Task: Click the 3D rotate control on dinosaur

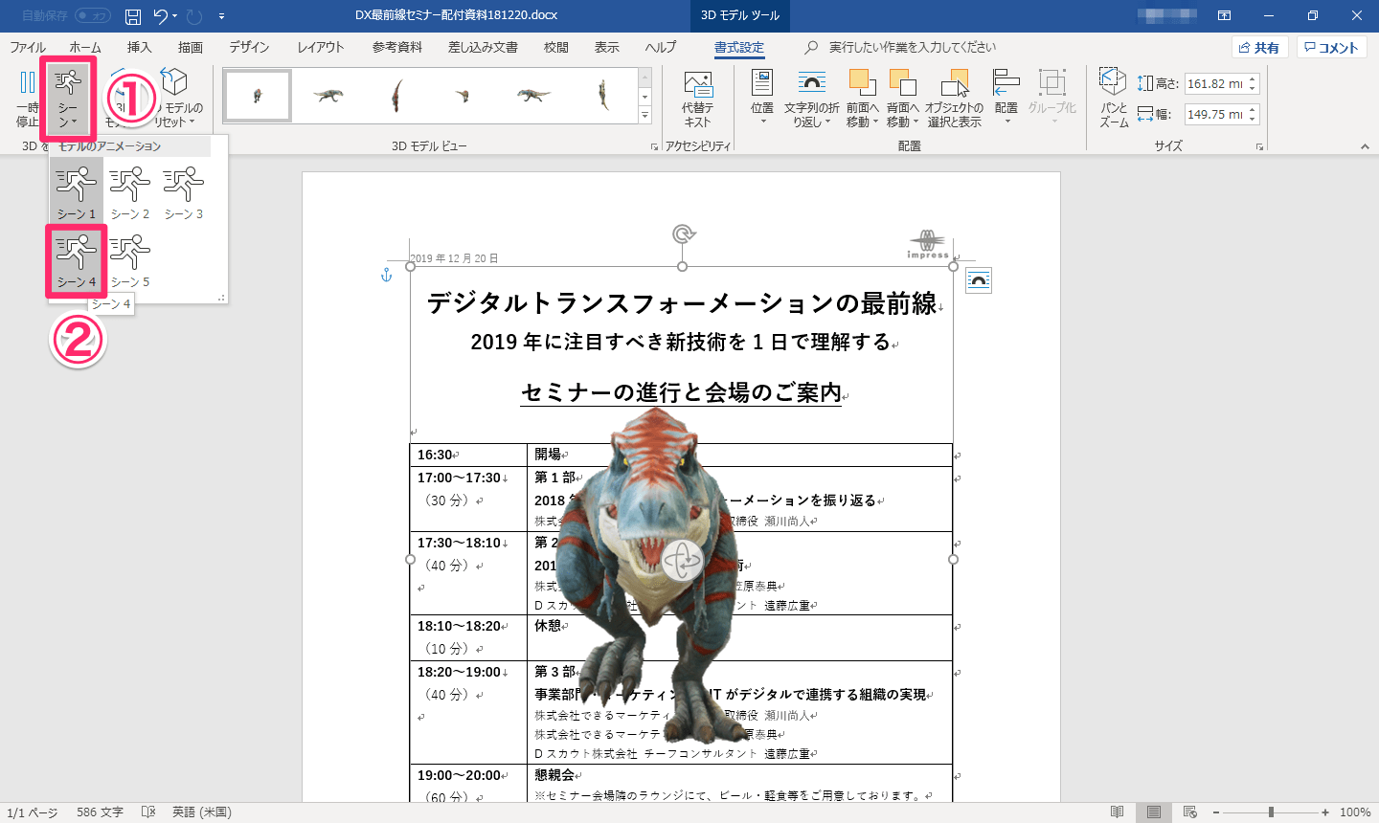Action: point(682,561)
